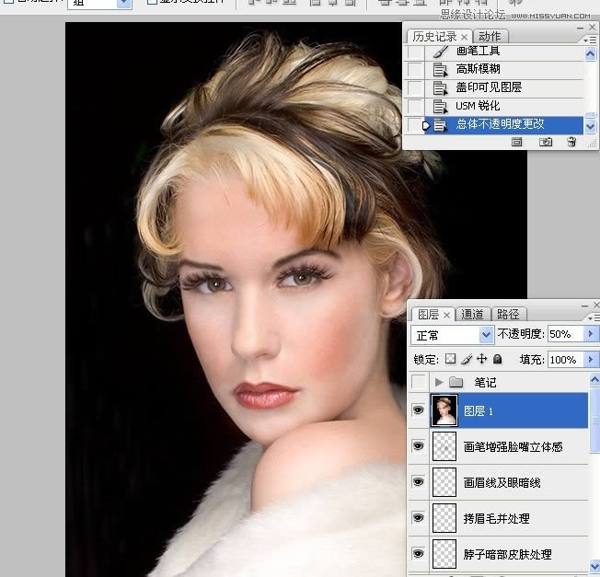Click lock position move icon
Image resolution: width=600 pixels, height=577 pixels.
tap(481, 359)
